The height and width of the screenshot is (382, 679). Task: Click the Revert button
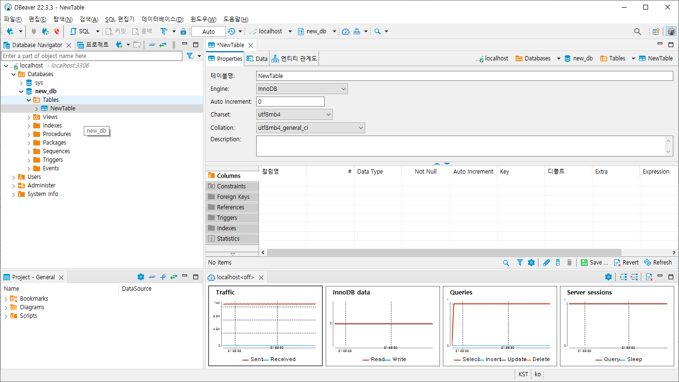coord(626,263)
